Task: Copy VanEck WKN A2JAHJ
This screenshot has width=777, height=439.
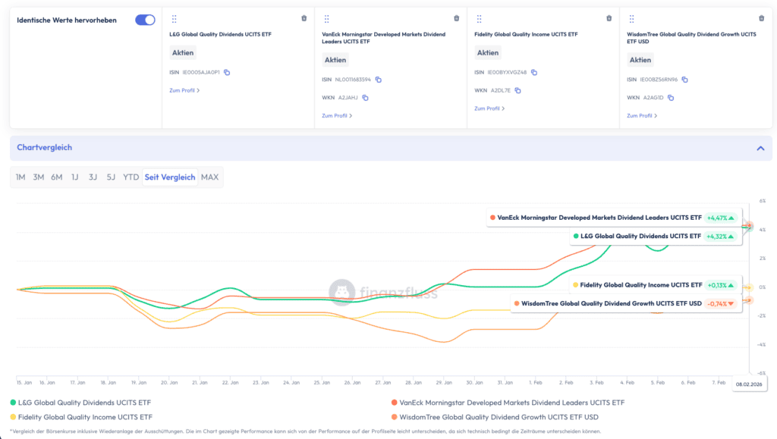Action: click(365, 98)
